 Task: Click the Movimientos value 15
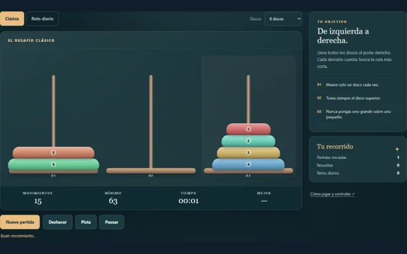pos(38,201)
